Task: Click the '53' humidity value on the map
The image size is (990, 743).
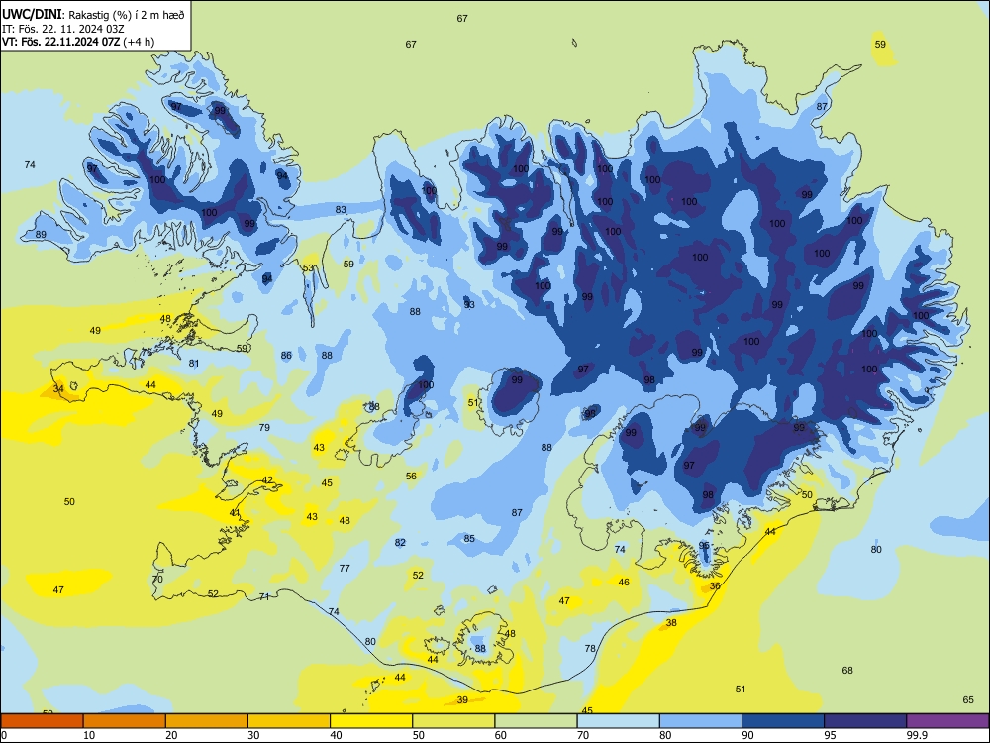Action: click(x=308, y=267)
